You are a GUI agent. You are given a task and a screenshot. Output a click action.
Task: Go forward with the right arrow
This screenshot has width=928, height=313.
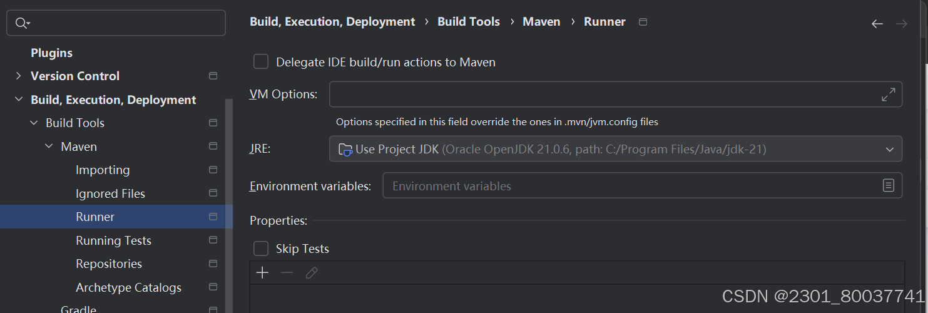click(x=902, y=24)
